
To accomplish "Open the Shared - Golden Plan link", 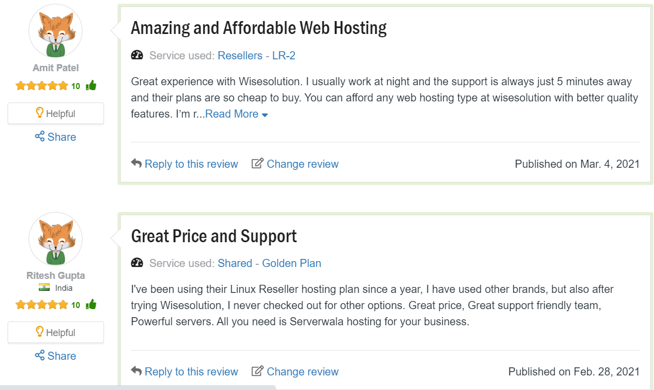I will click(269, 263).
